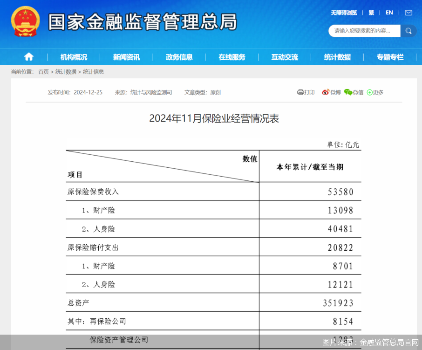Navigate to 统计数据 menu
The image size is (422, 350).
[x=337, y=57]
